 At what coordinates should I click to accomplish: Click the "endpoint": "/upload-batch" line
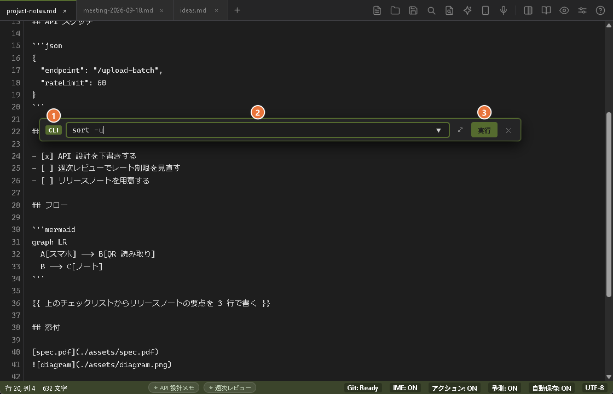point(102,71)
